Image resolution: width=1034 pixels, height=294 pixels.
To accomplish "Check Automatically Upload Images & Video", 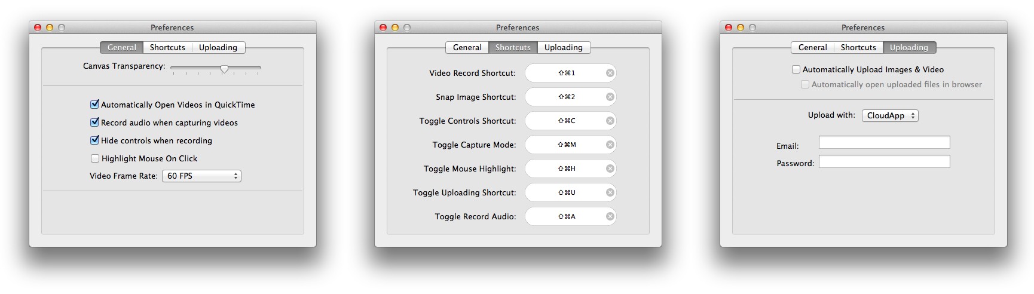I will [x=796, y=69].
